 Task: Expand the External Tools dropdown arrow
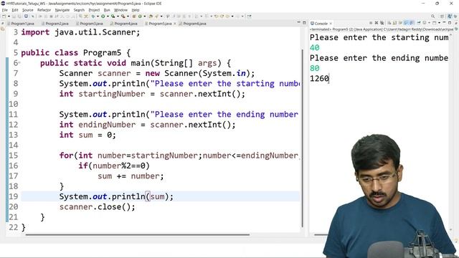coord(128,16)
